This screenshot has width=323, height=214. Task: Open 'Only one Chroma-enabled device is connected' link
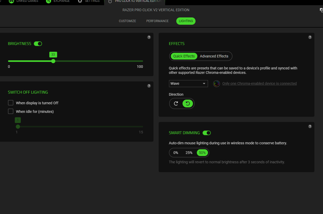(260, 83)
